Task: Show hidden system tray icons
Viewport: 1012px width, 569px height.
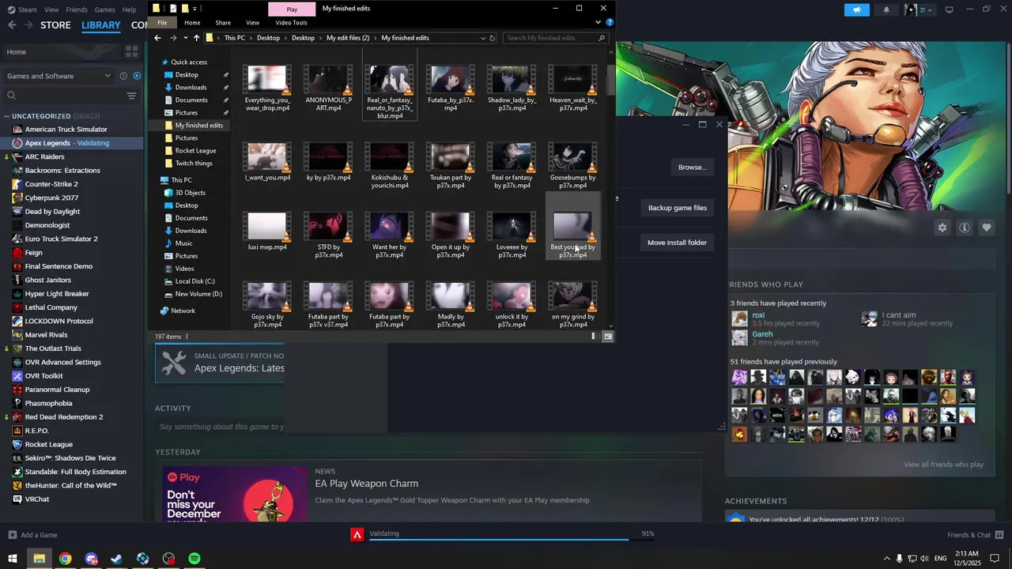Action: click(886, 559)
